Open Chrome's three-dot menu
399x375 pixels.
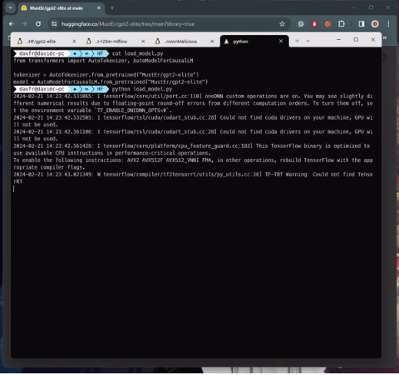pyautogui.click(x=388, y=24)
